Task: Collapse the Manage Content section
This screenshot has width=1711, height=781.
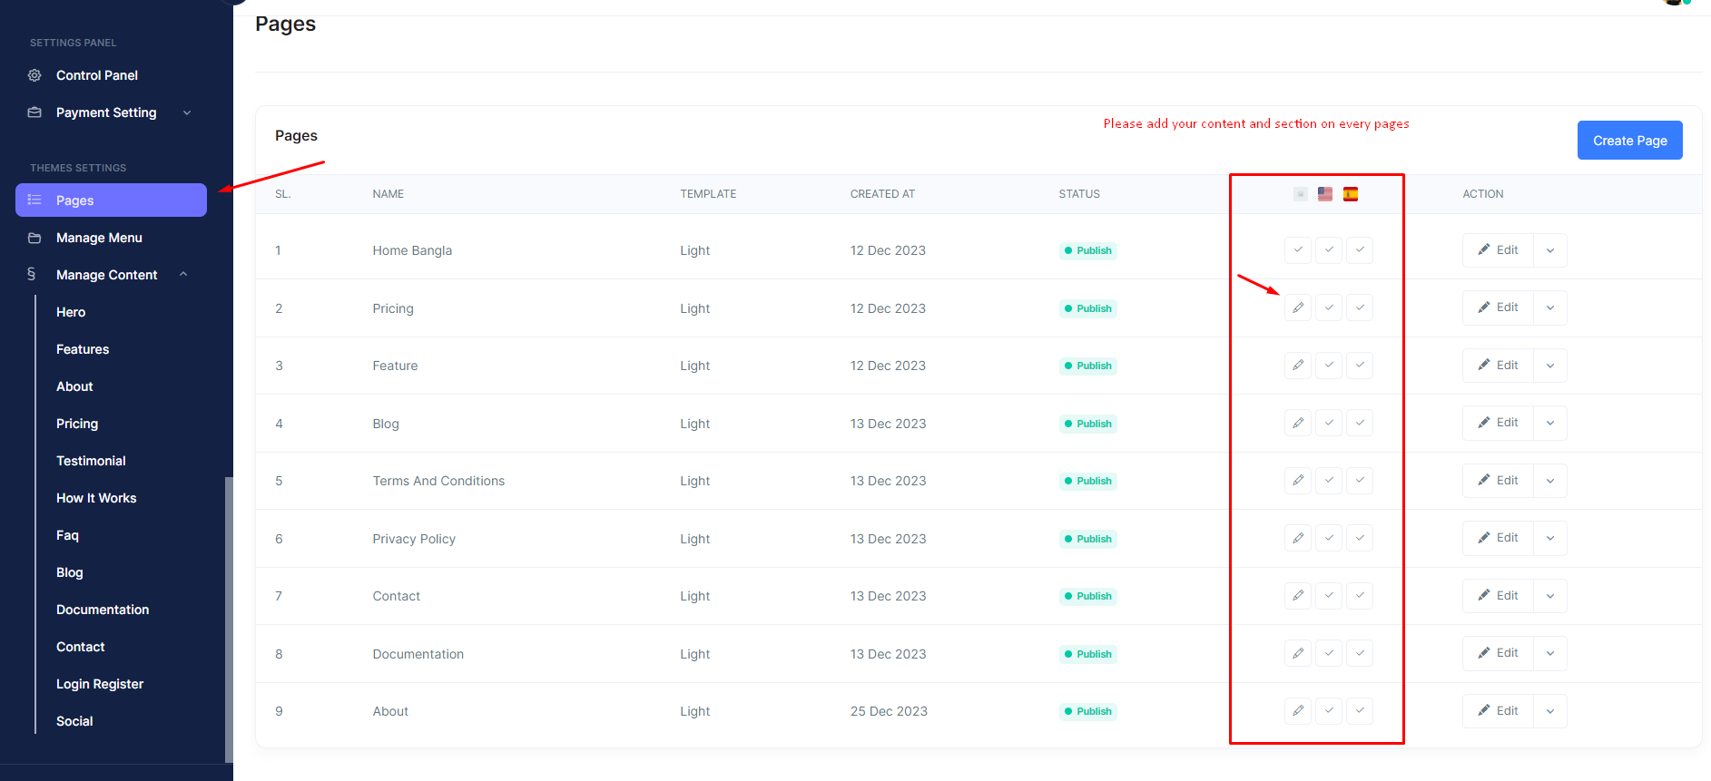Action: tap(183, 275)
